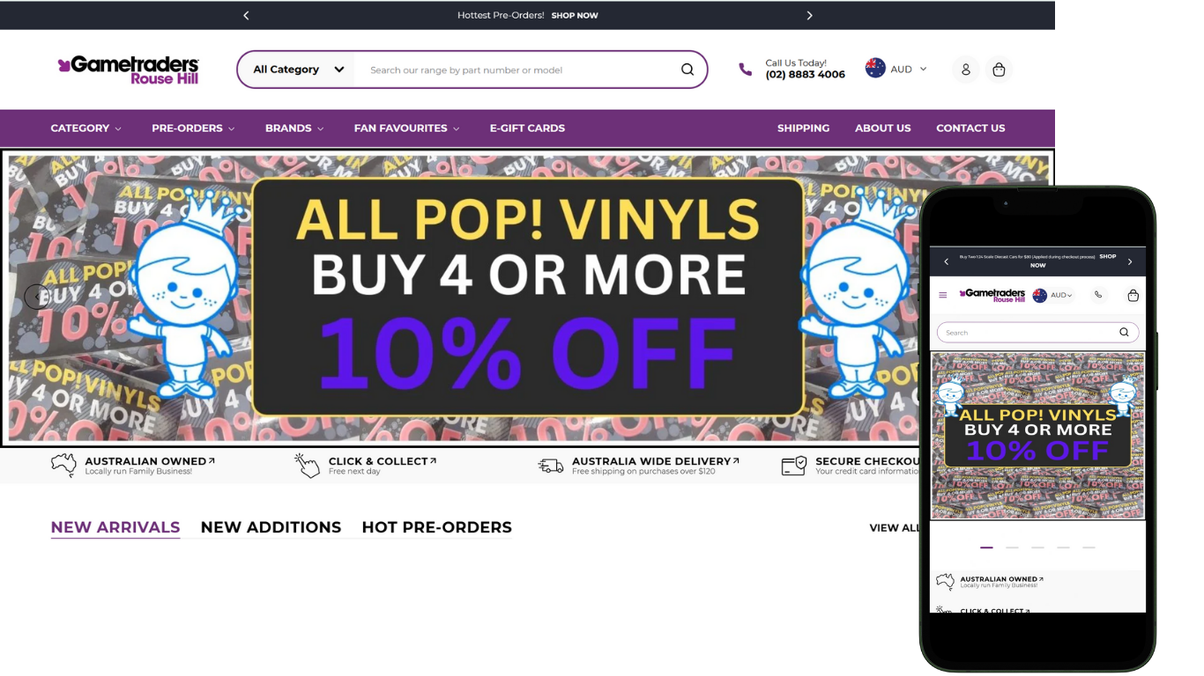The width and height of the screenshot is (1204, 676).
Task: Click the CONTACT US link
Action: (x=970, y=129)
